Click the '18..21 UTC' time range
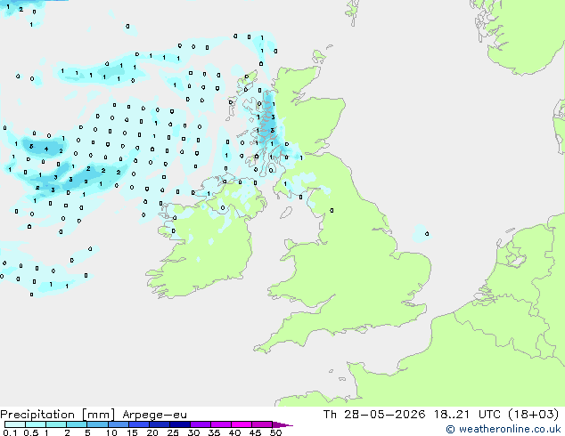The height and width of the screenshot is (436, 565). click(467, 415)
